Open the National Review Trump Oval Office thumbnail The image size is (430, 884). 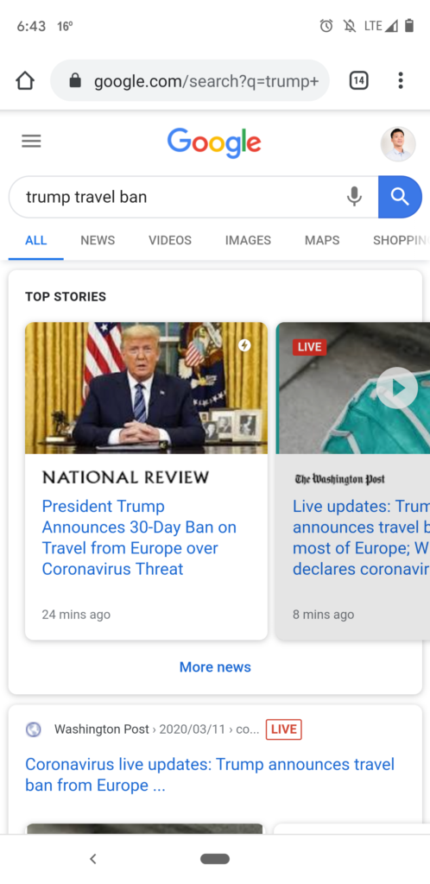coord(147,388)
